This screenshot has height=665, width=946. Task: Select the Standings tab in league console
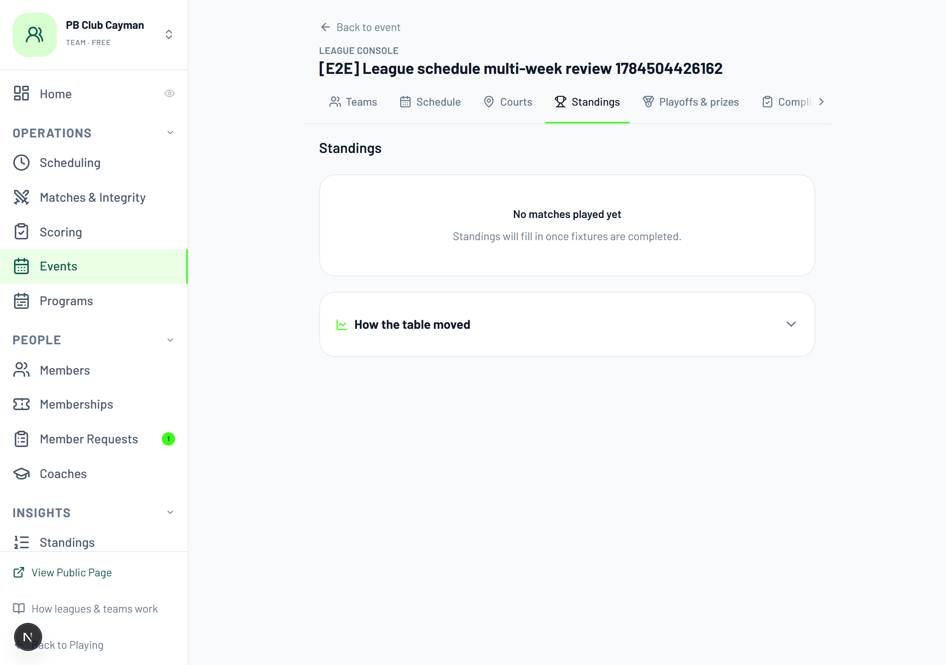point(587,102)
